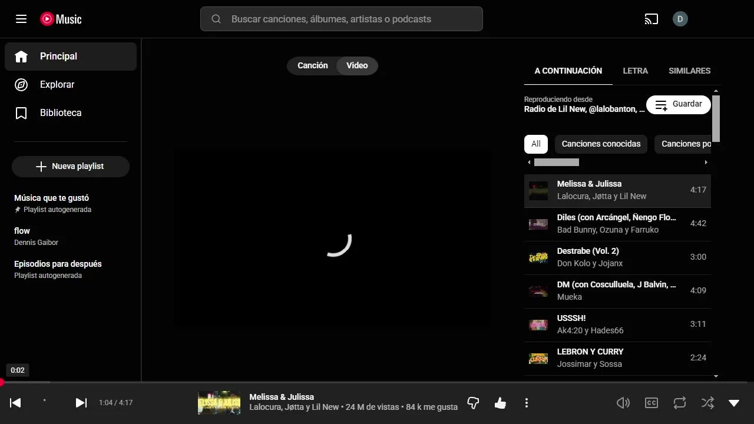
Task: Open Episodios para después playlist
Action: (71, 269)
